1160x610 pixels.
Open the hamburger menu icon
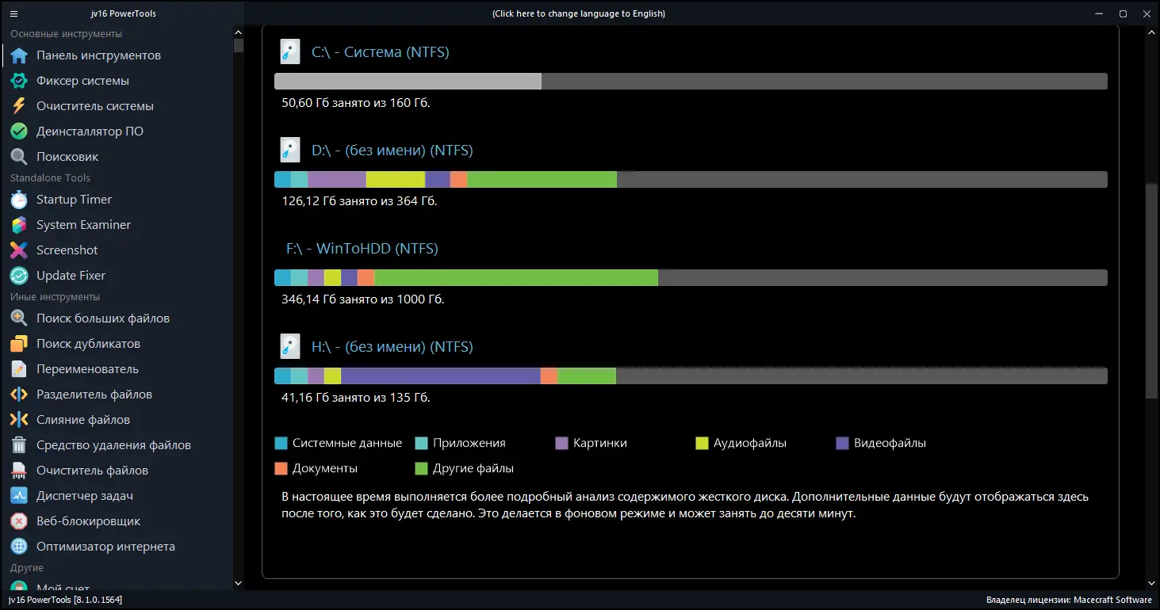[13, 13]
